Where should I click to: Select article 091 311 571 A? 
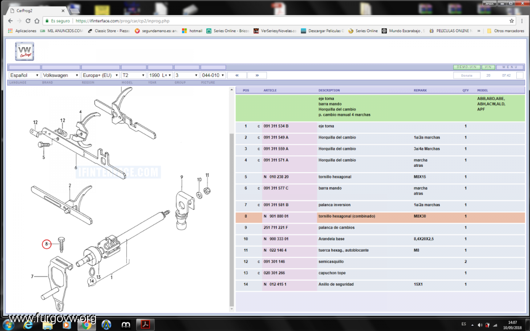(x=276, y=160)
